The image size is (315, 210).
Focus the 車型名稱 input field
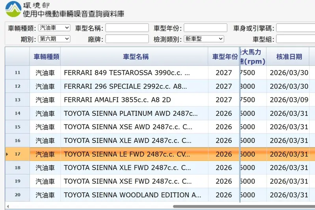pos(127,28)
